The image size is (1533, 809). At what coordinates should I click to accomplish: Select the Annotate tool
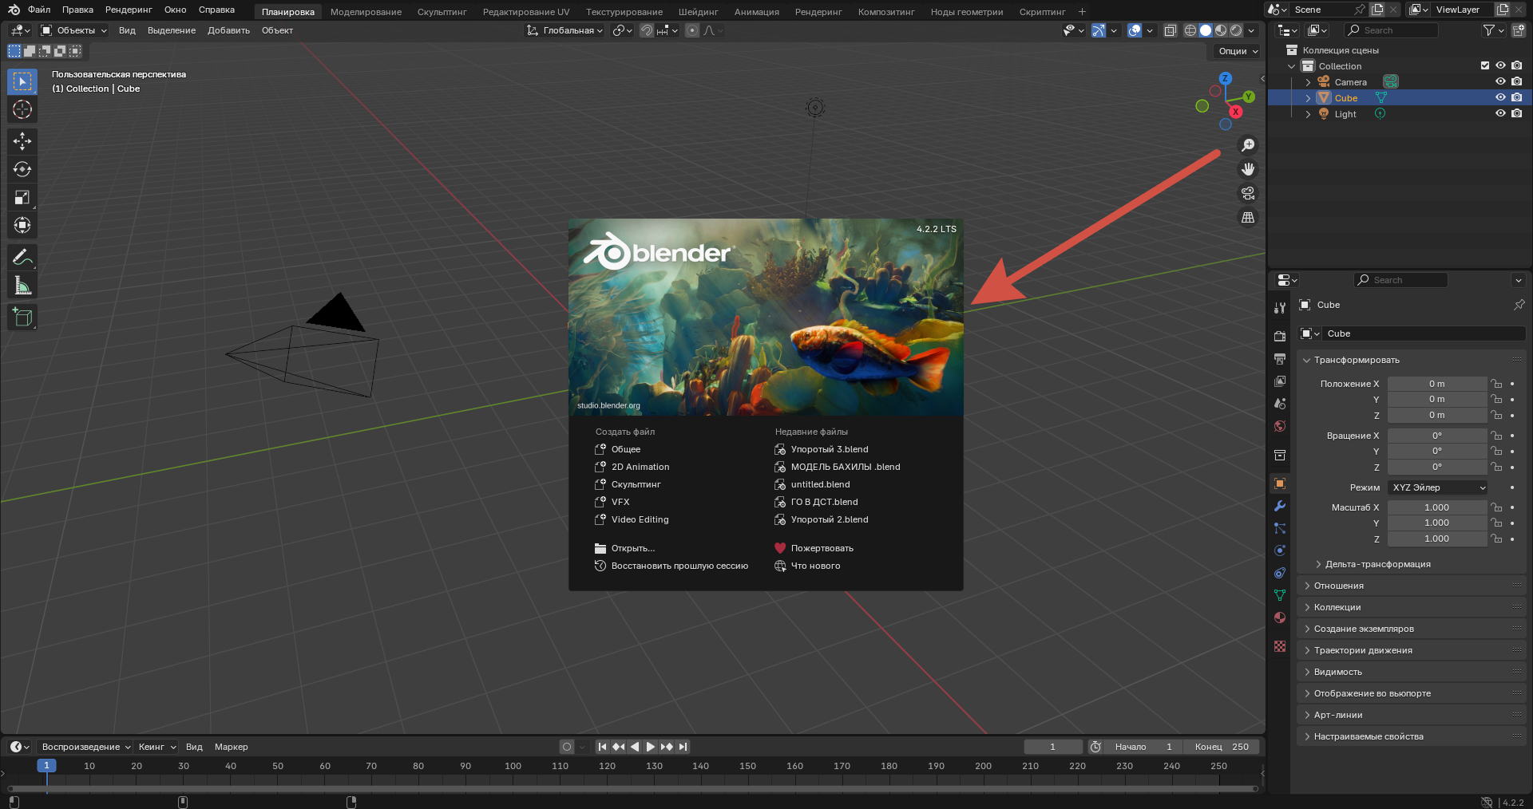[x=22, y=257]
